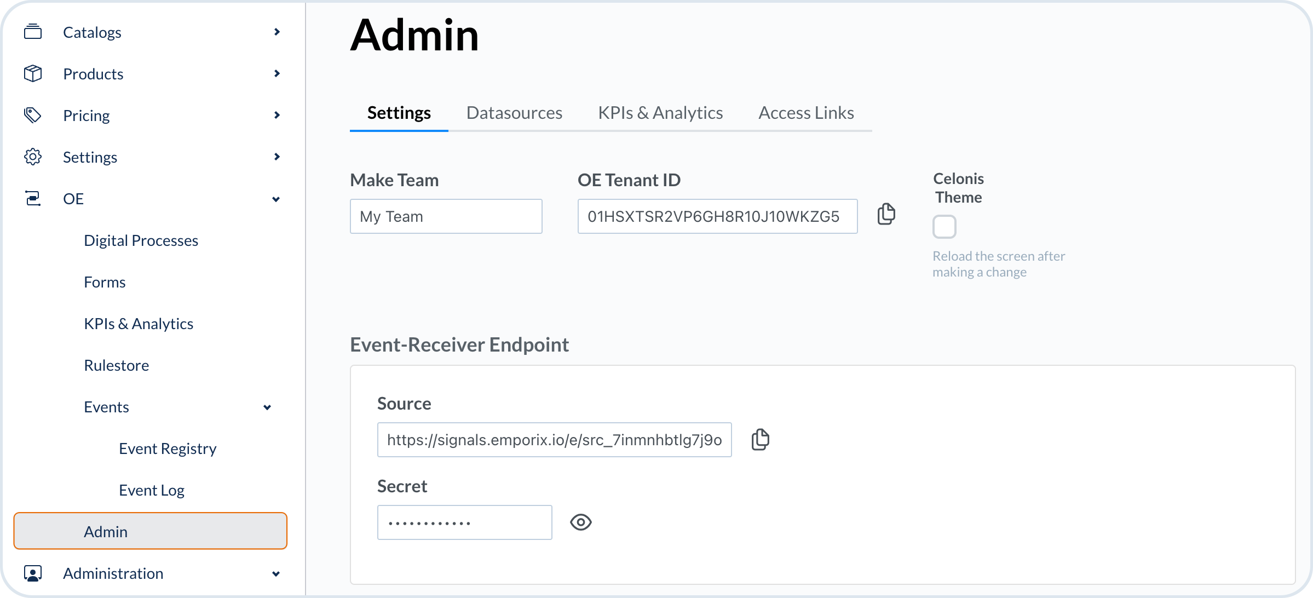The height and width of the screenshot is (598, 1313).
Task: Click the OE workflow icon
Action: point(33,198)
